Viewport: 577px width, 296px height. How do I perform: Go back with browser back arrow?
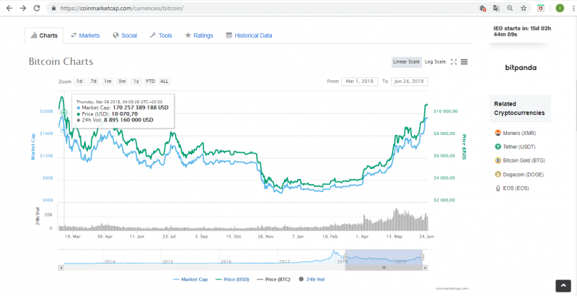9,8
